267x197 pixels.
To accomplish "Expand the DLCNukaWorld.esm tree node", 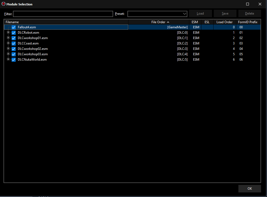I will pos(8,59).
